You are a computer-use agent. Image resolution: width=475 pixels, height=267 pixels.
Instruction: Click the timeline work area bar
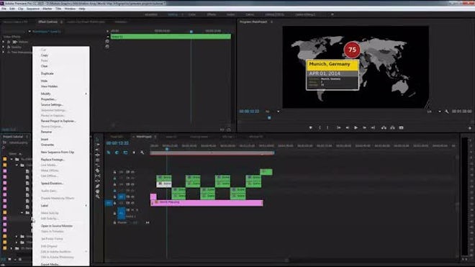212,153
